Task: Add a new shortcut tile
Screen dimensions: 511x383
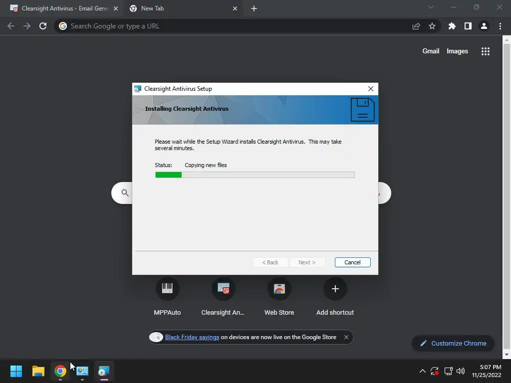Action: tap(335, 296)
